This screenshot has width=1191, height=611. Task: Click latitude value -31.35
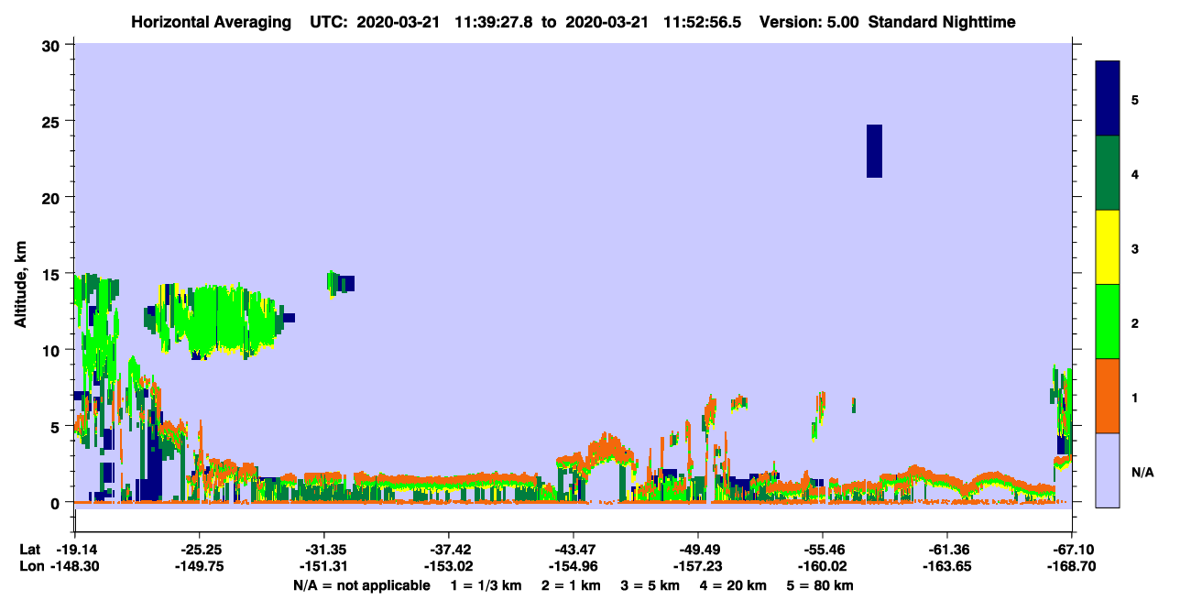324,549
